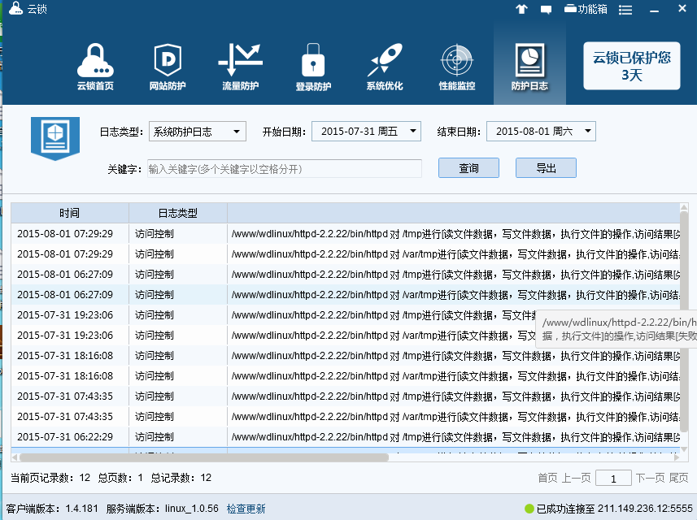Image resolution: width=697 pixels, height=520 pixels.
Task: Go to 登录防护 login protection
Action: coord(312,67)
